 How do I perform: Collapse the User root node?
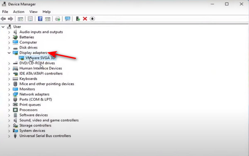tap(3, 27)
